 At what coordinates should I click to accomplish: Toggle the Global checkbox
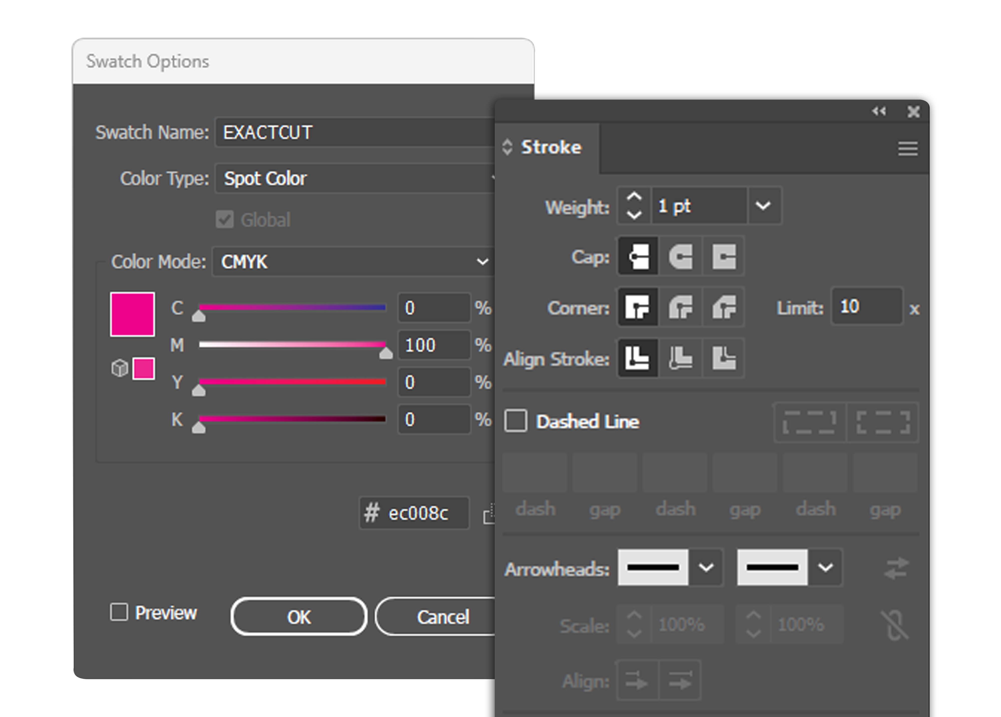coord(225,219)
